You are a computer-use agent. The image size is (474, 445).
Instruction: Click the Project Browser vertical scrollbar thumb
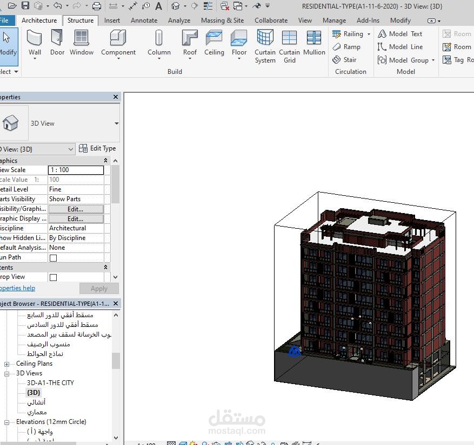[116, 361]
